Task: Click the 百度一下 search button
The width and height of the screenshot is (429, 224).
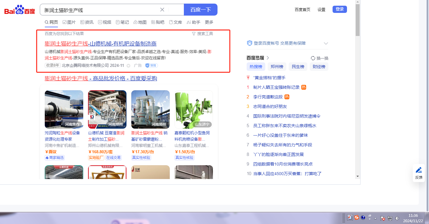Action: click(x=201, y=10)
